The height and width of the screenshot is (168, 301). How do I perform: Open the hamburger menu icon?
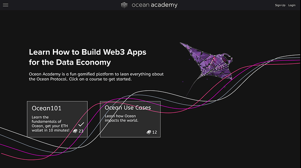click(6, 5)
